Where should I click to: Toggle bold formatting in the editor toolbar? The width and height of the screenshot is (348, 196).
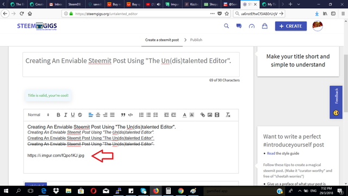58,115
